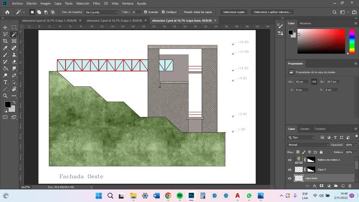Hide the Relleno de motivo 1 layer
359x202 pixels.
[x=290, y=160]
